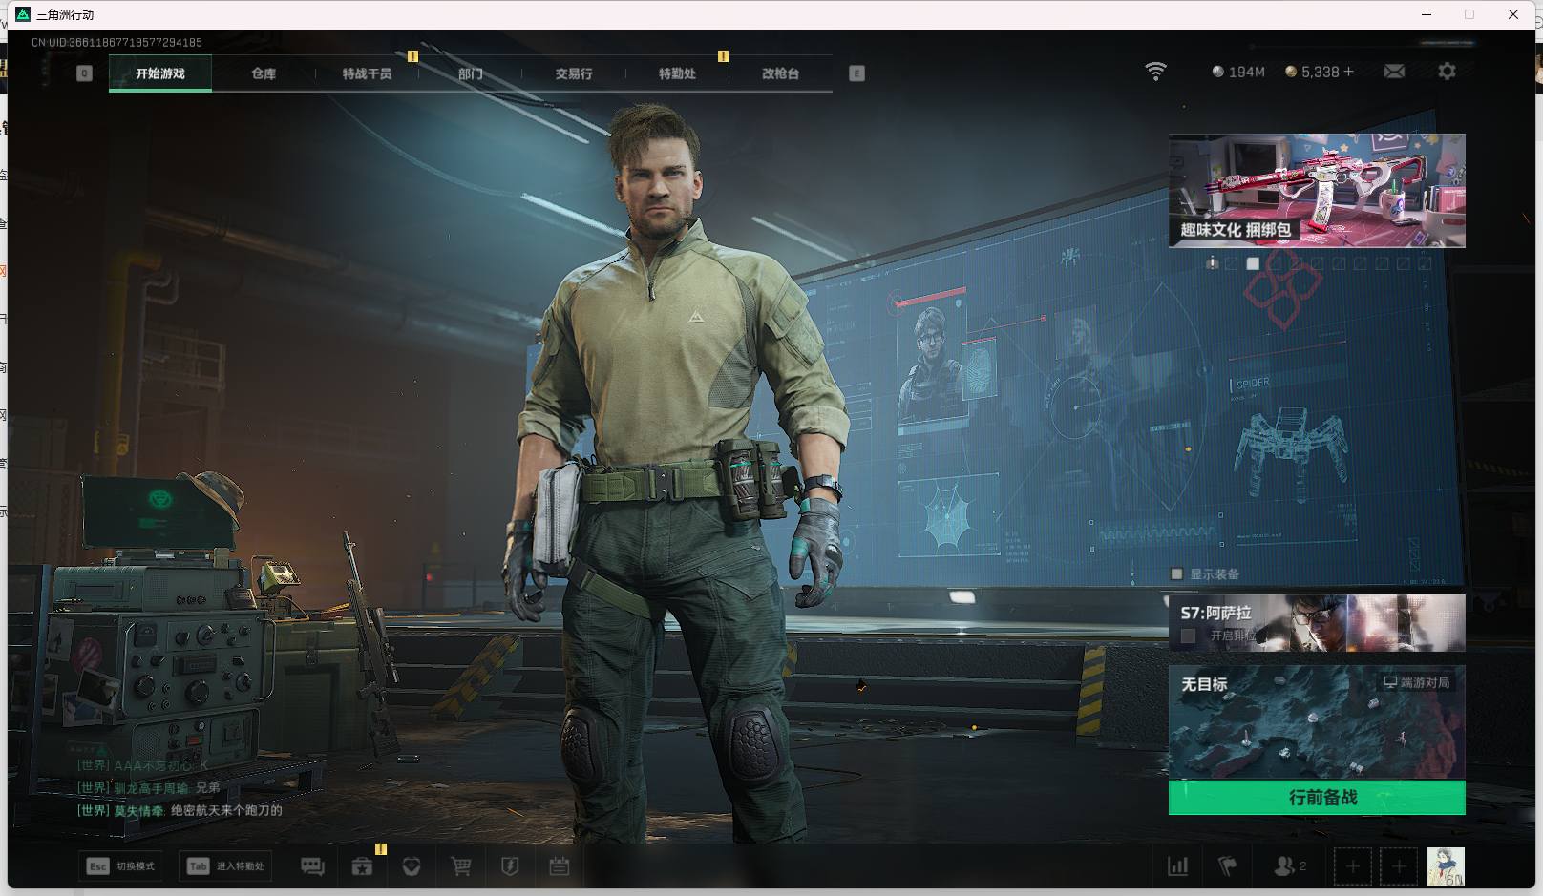Select the highlighted banner page indicator square
1543x896 pixels.
[1253, 263]
